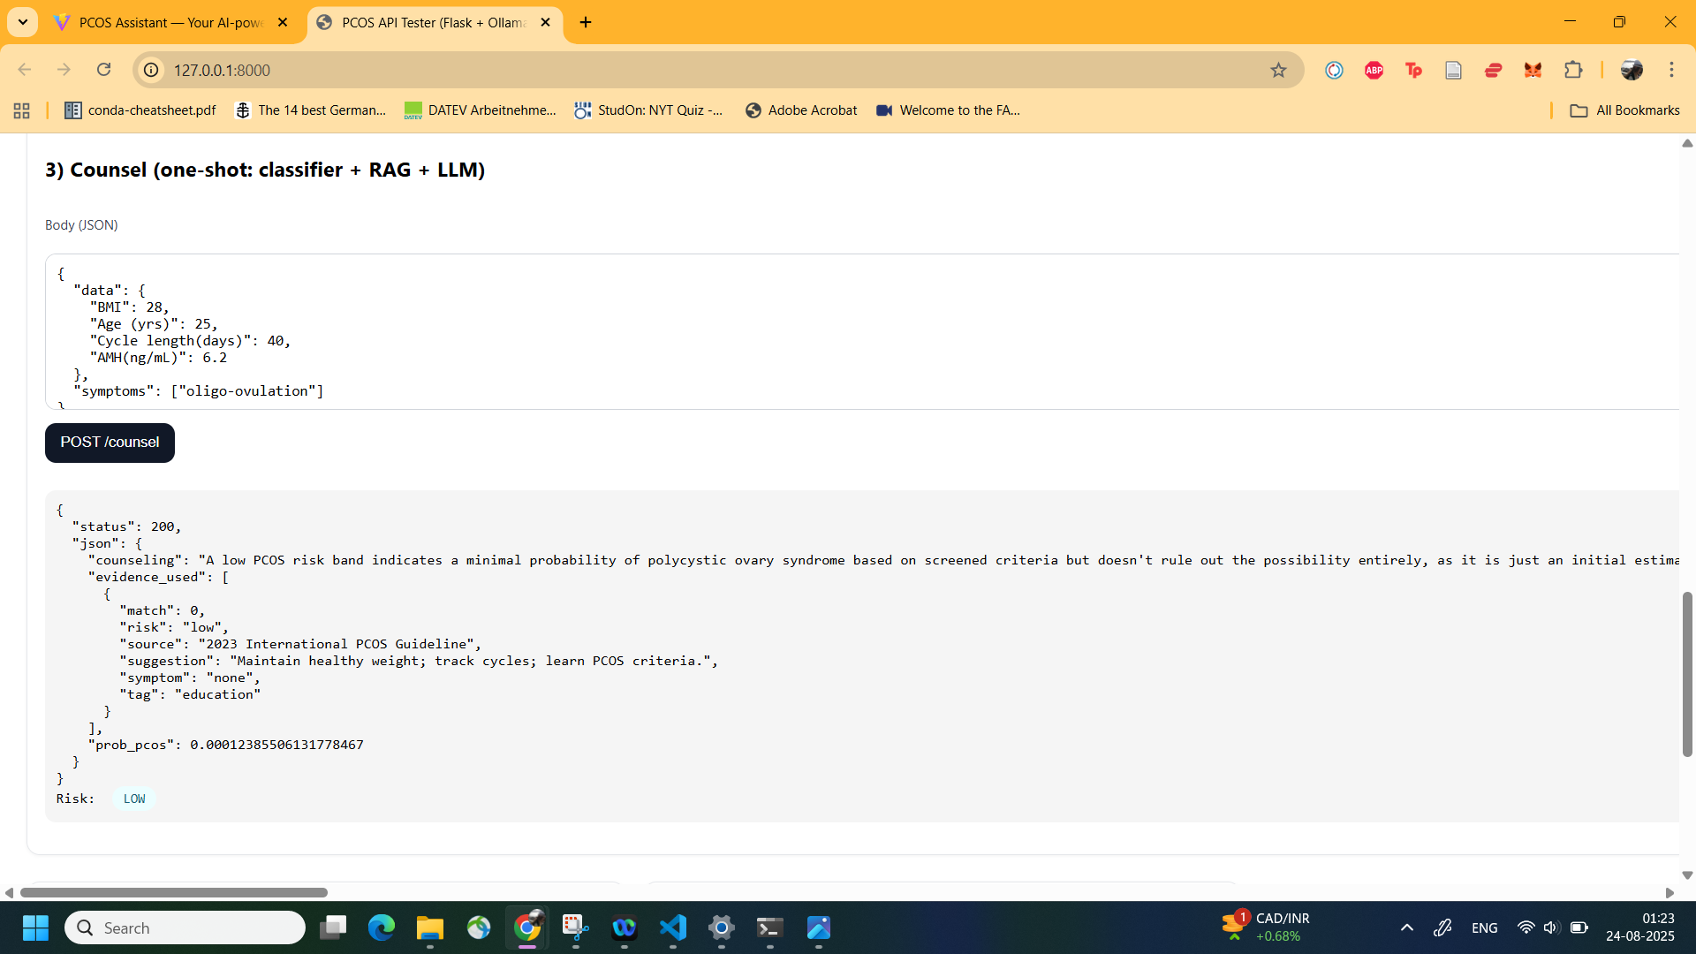Expand the tab search dropdown arrow
1696x954 pixels.
22,22
